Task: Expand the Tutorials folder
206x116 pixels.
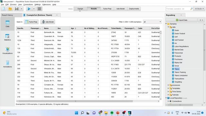Action: pyautogui.click(x=168, y=95)
